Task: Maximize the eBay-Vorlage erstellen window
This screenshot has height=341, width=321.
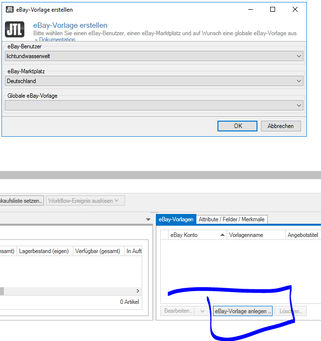Action: pyautogui.click(x=273, y=9)
